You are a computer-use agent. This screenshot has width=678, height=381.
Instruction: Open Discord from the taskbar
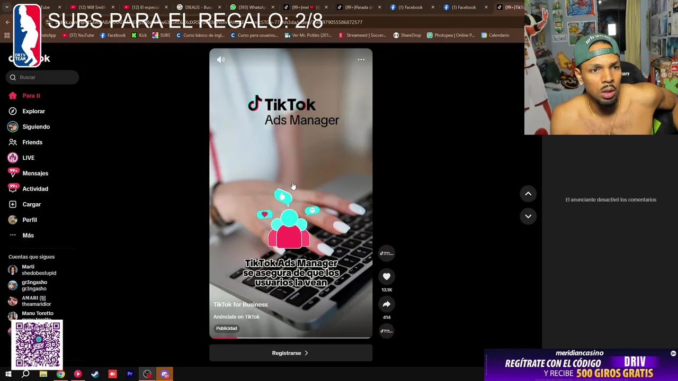165,374
